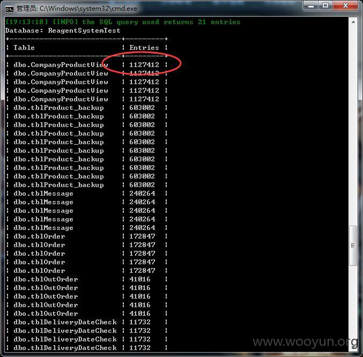The image size is (363, 357).
Task: Click the first 603002 entries value
Action: pyautogui.click(x=142, y=108)
